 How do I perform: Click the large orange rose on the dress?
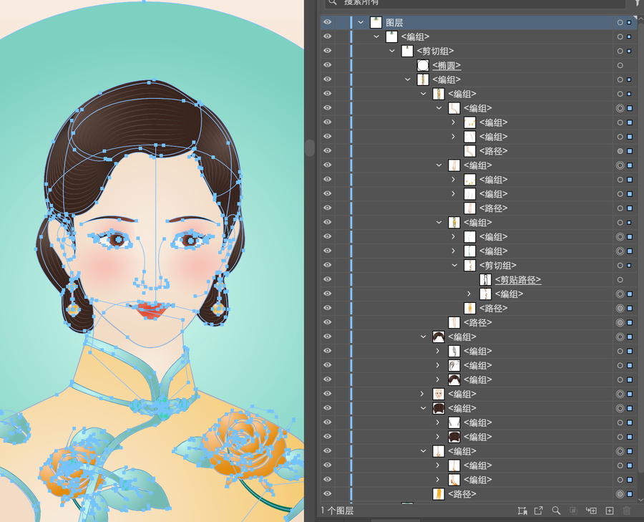(x=245, y=443)
